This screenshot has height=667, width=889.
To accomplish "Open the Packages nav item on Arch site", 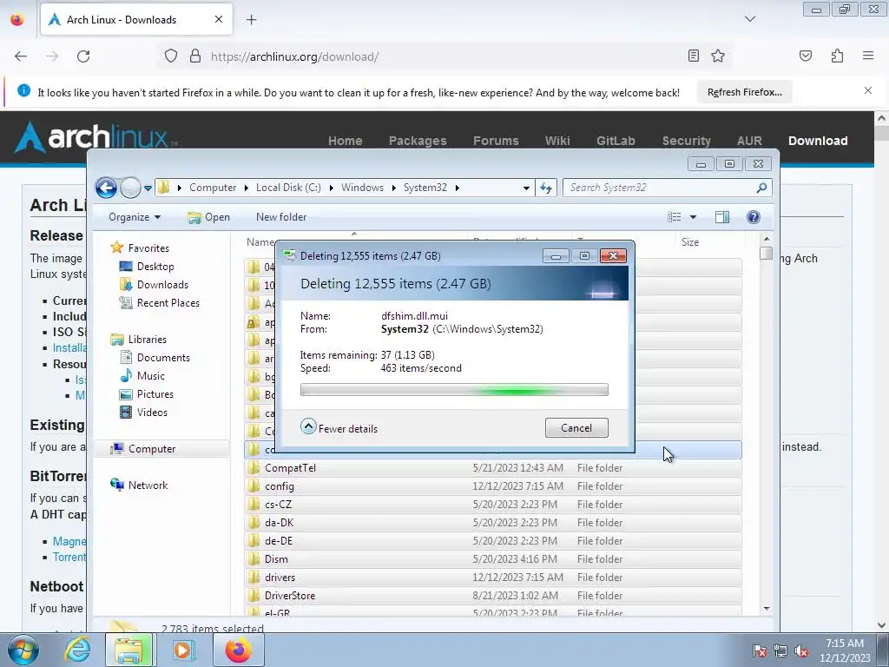I will click(x=418, y=141).
